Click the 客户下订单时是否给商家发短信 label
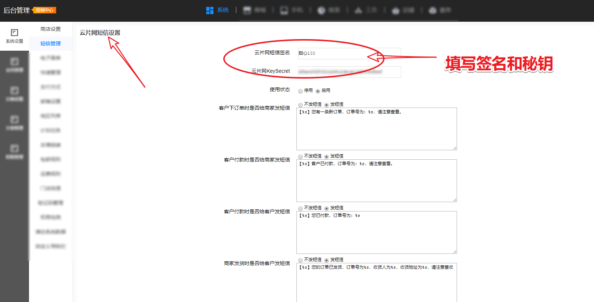This screenshot has height=302, width=594. click(x=254, y=108)
